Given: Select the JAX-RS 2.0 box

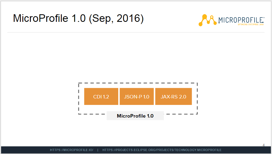Looking at the screenshot, I should tap(173, 97).
